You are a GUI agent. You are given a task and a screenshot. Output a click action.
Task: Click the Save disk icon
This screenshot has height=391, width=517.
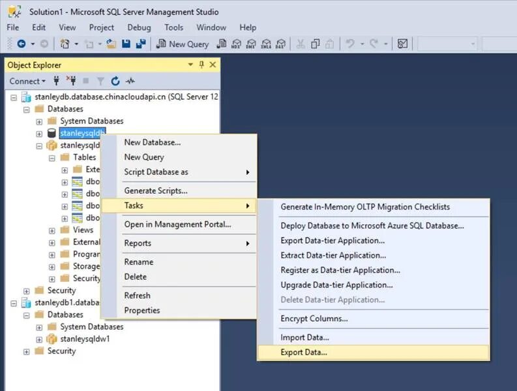tap(126, 44)
